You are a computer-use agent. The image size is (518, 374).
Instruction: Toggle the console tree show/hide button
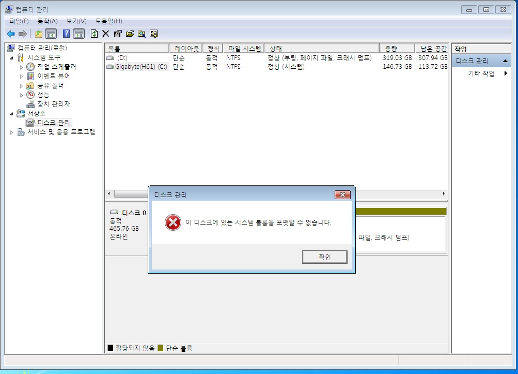coord(51,34)
